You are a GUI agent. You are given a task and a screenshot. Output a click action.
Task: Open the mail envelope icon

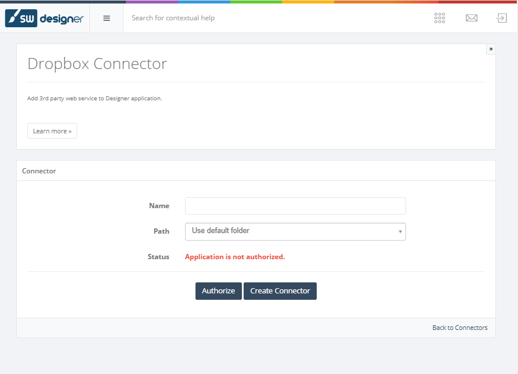click(472, 18)
